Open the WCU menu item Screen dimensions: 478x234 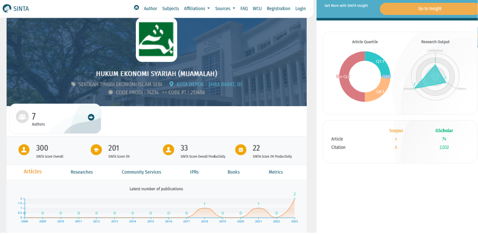coord(257,8)
